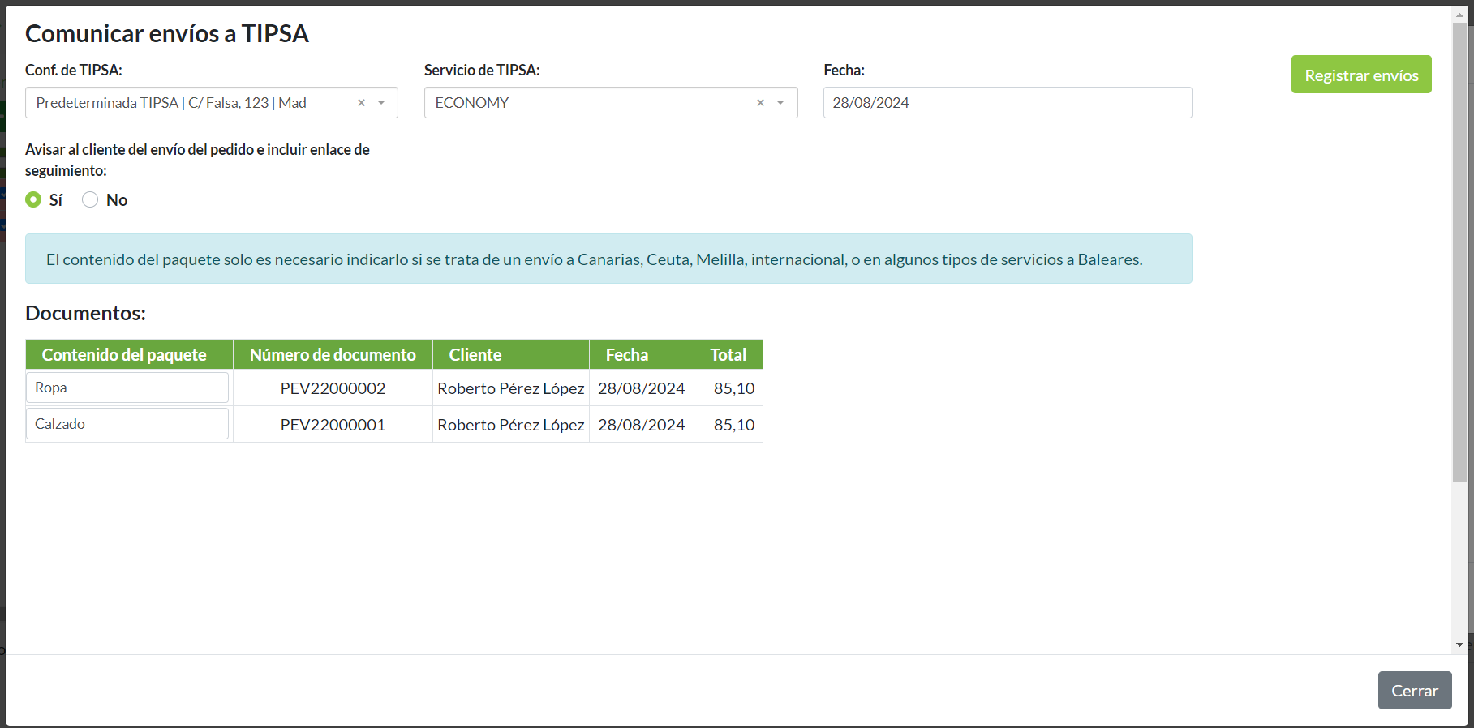Click the Predeterminada TIPSA configuration combo box
This screenshot has height=728, width=1474.
click(195, 103)
